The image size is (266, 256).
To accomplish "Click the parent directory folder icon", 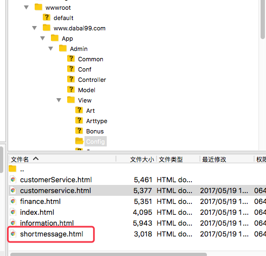I will (12, 169).
